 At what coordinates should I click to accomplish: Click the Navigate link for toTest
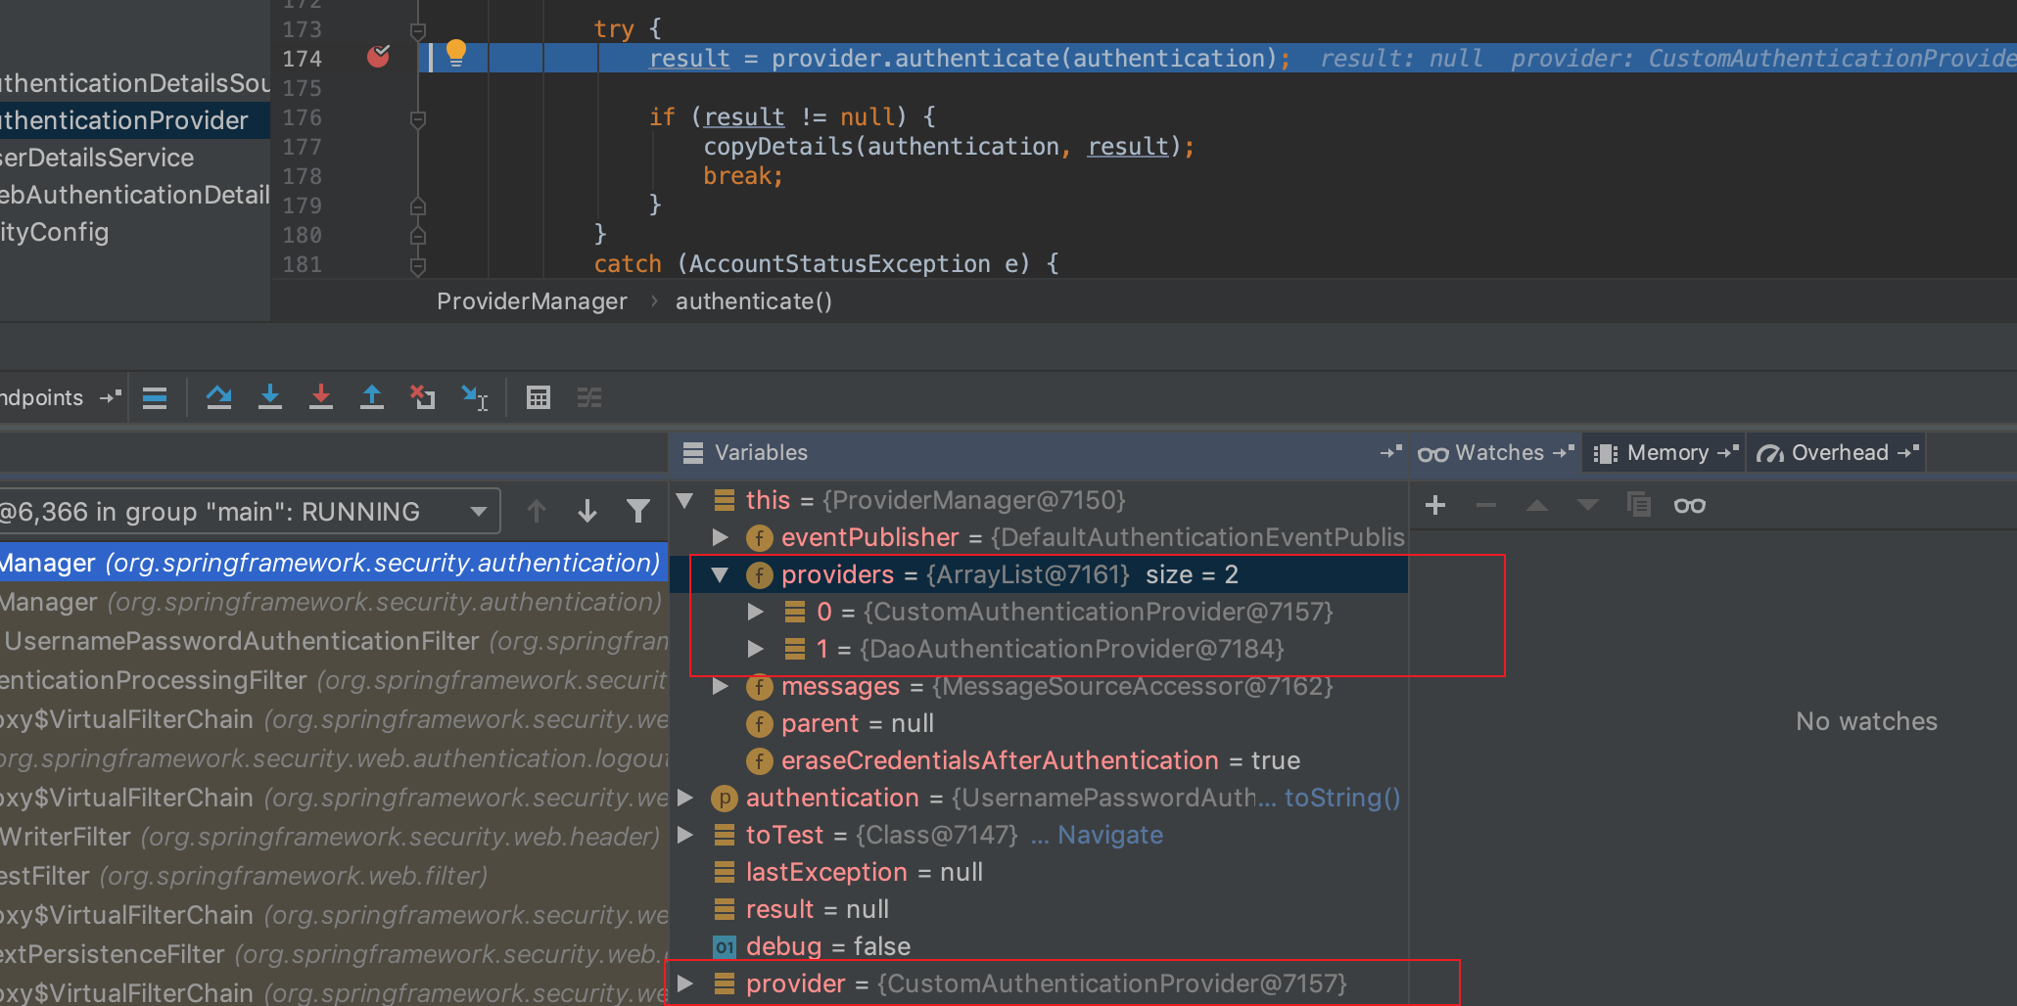tap(1110, 835)
